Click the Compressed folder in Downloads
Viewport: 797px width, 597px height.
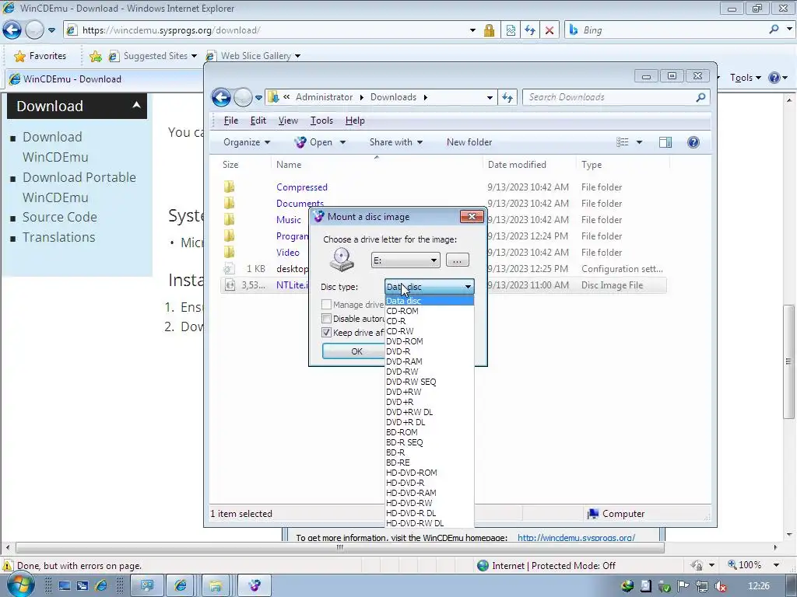[x=301, y=187]
